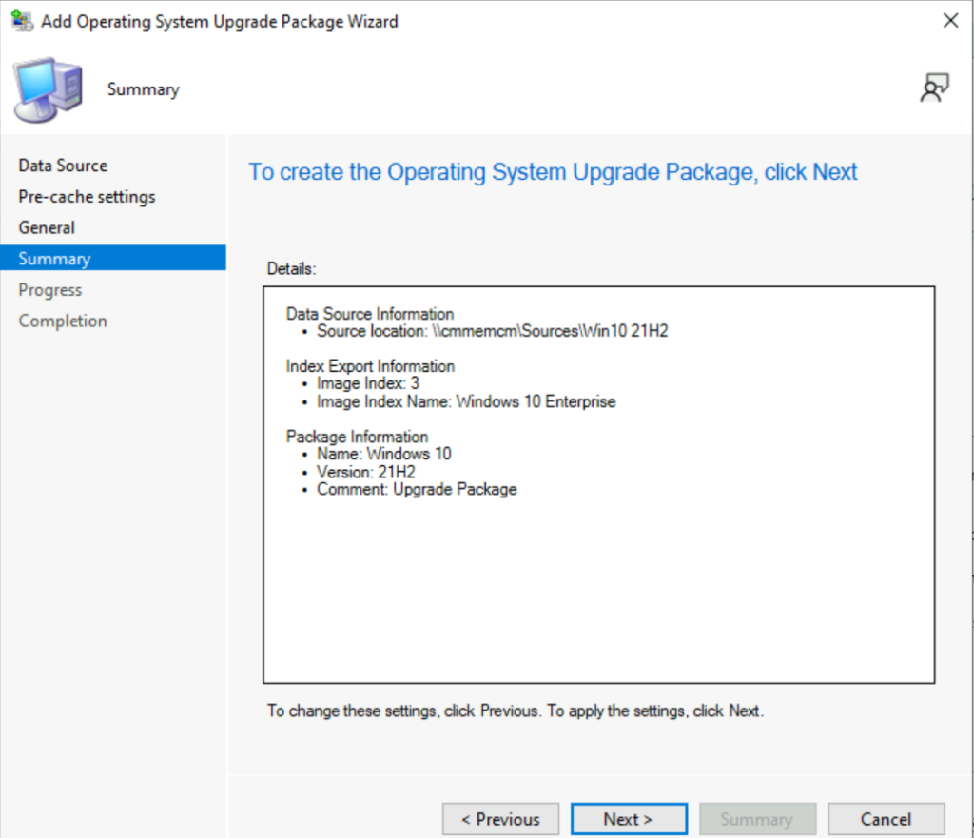Select the Image Index Name line

[466, 401]
